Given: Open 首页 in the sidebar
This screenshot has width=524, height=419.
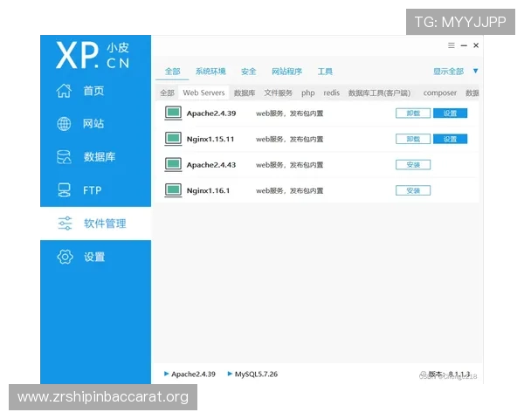Looking at the screenshot, I should (x=93, y=91).
